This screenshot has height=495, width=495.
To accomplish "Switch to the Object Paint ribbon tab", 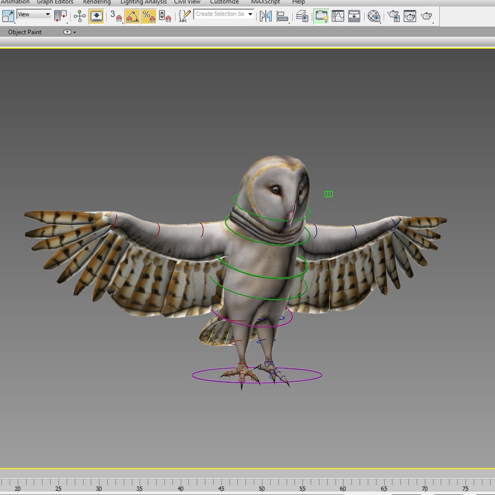I will 25,32.
